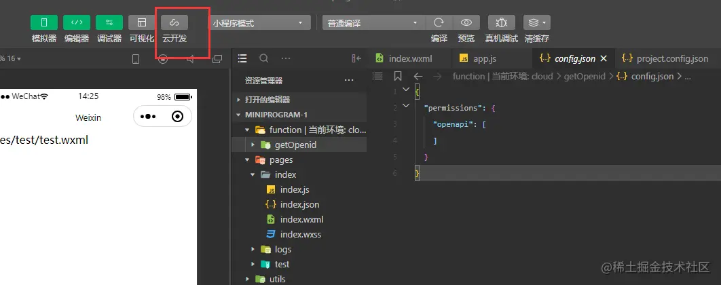Open the sidebar top more options dots

pos(286,58)
